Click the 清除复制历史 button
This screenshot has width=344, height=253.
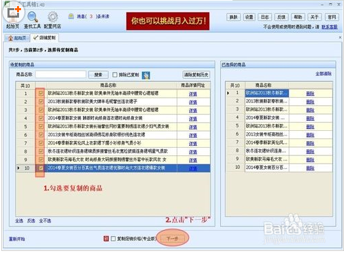point(196,75)
